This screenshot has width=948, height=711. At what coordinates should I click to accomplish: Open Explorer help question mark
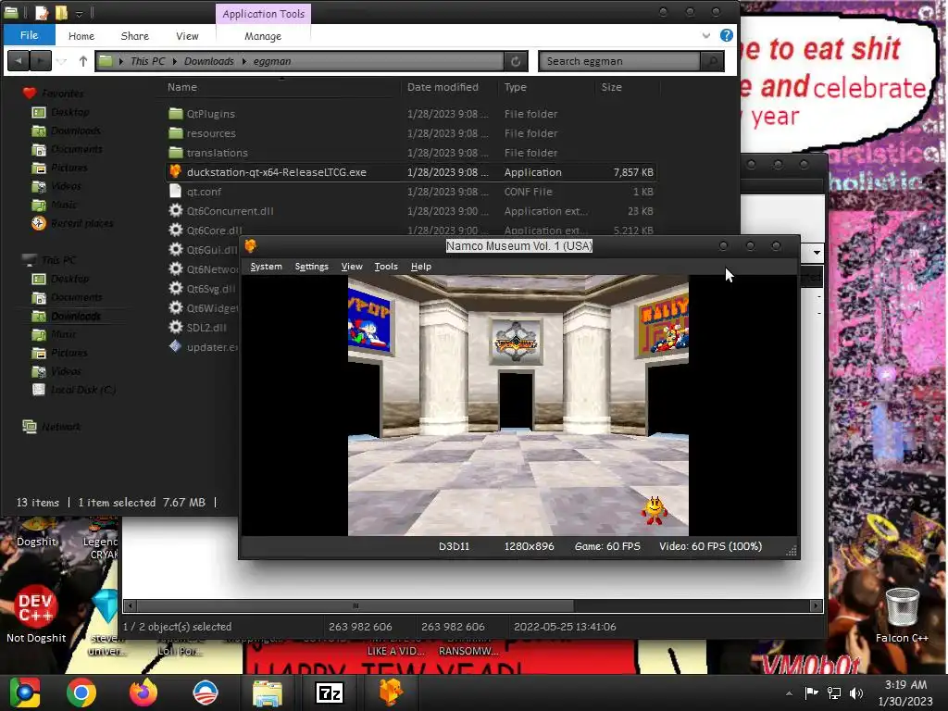(726, 35)
